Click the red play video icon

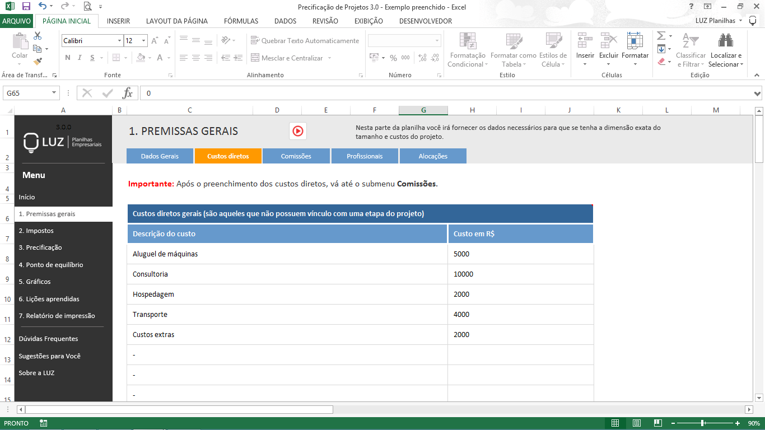[x=297, y=131]
